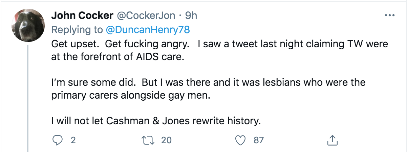The height and width of the screenshot is (152, 407).
Task: Open the @DuncanHenry78 mention link
Action: pyautogui.click(x=148, y=30)
